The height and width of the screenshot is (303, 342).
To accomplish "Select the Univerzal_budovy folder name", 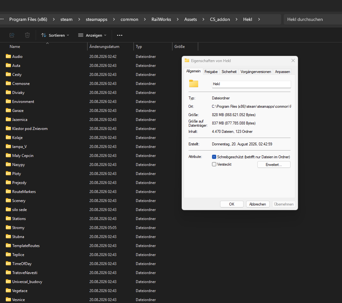I will pyautogui.click(x=27, y=282).
